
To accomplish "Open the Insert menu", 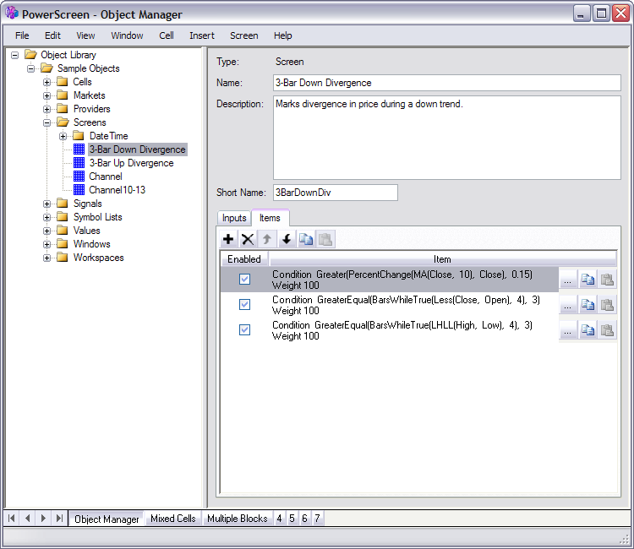I will click(x=202, y=35).
